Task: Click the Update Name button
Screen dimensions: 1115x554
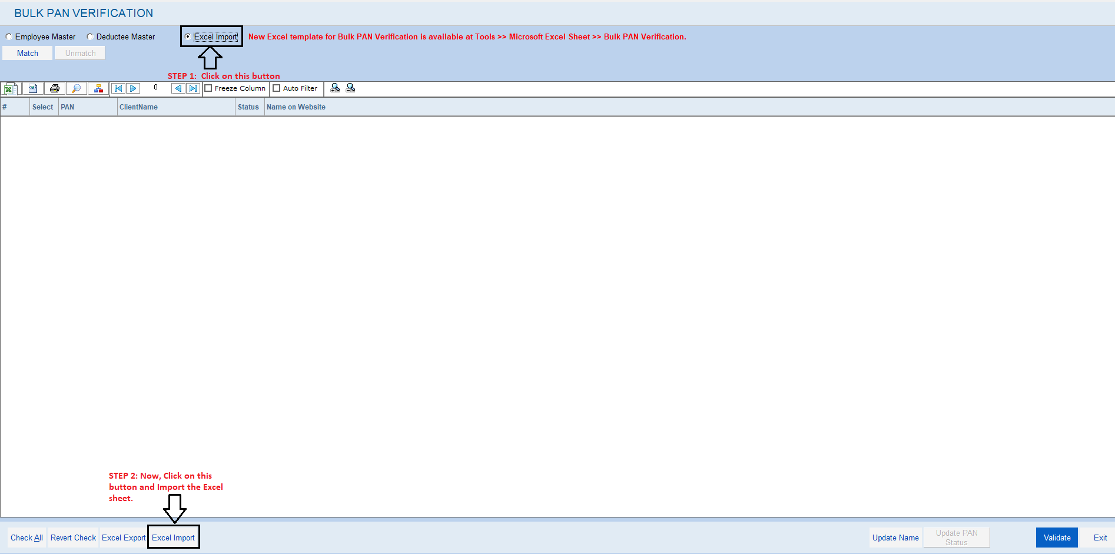Action: (x=895, y=538)
